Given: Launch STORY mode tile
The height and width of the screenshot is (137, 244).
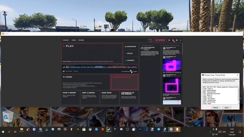Looking at the screenshot, I should pyautogui.click(x=86, y=82).
